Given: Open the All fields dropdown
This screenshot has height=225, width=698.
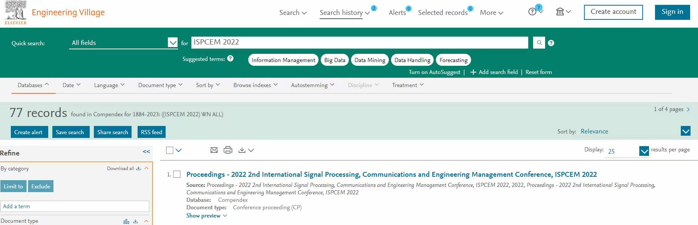Looking at the screenshot, I should (x=123, y=43).
